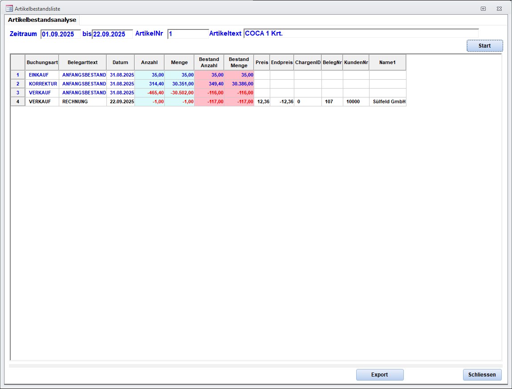Focus the Zeitraum start date field
The width and height of the screenshot is (512, 389).
point(60,34)
